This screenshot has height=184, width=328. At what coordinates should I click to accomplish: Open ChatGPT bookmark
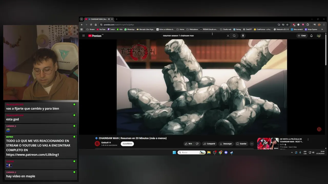(x=247, y=29)
